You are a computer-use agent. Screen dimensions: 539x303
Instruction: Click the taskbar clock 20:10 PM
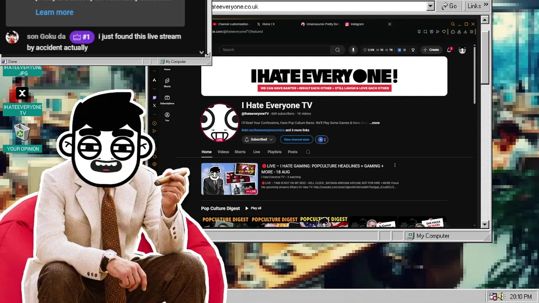coord(520,297)
